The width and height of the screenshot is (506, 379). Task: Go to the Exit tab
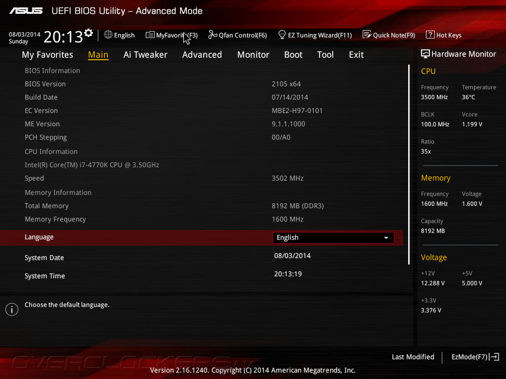pyautogui.click(x=356, y=55)
